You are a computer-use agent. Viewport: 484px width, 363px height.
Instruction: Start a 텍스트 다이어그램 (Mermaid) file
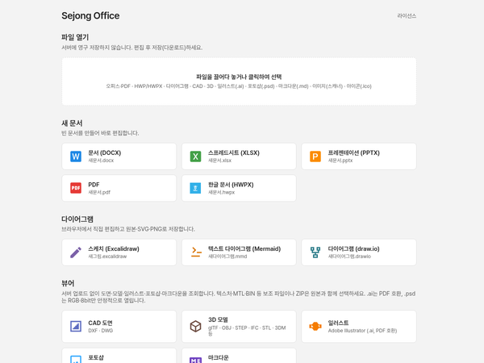239,252
